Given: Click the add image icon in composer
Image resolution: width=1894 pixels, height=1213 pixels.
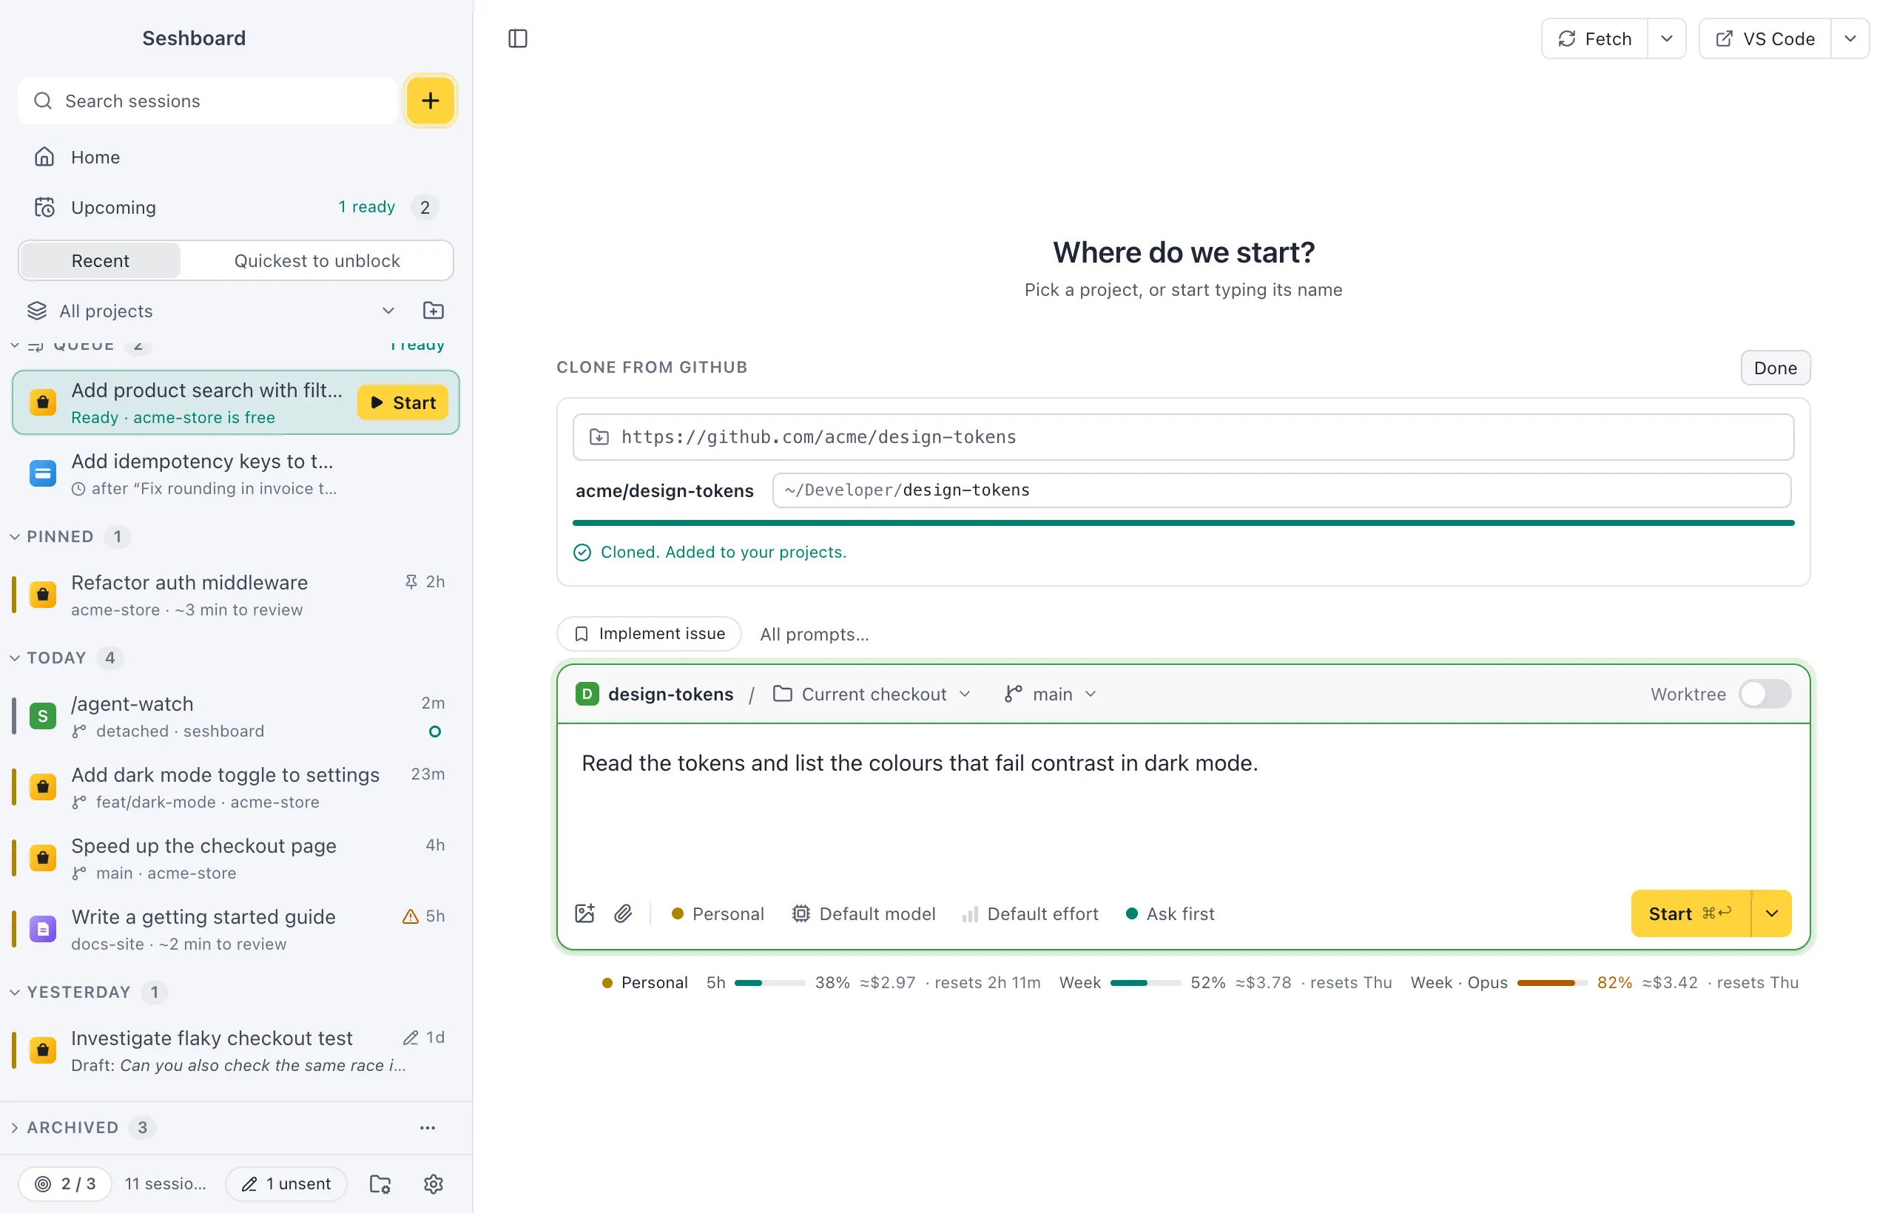Looking at the screenshot, I should 584,913.
